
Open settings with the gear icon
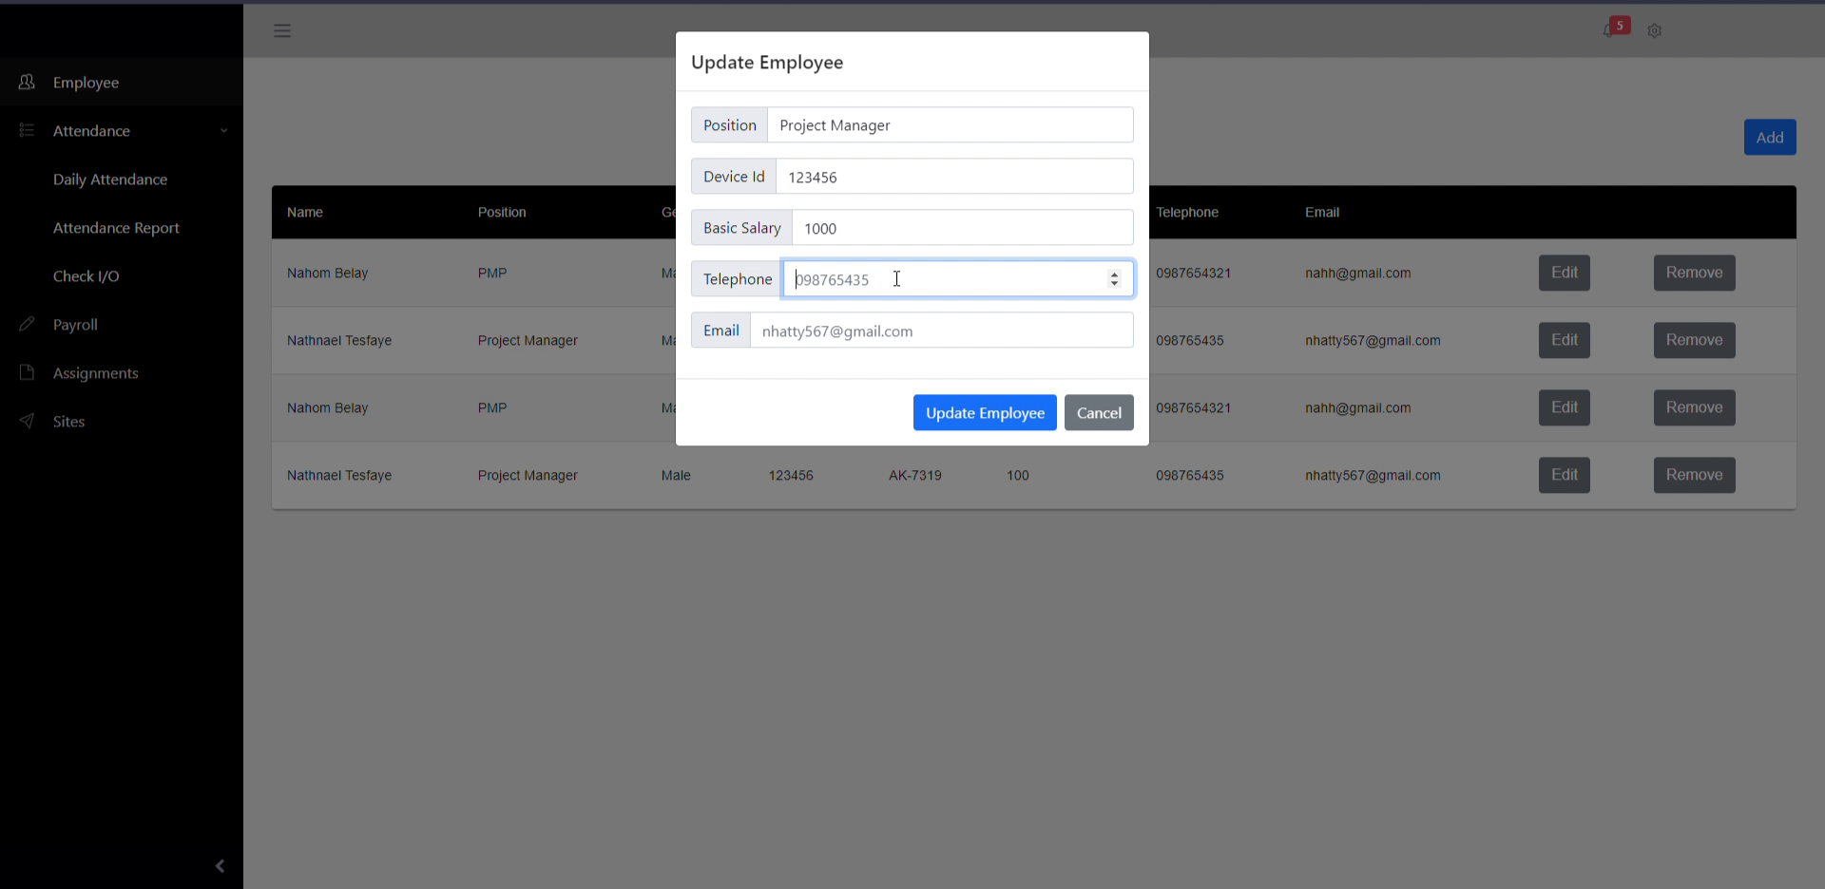[x=1654, y=30]
